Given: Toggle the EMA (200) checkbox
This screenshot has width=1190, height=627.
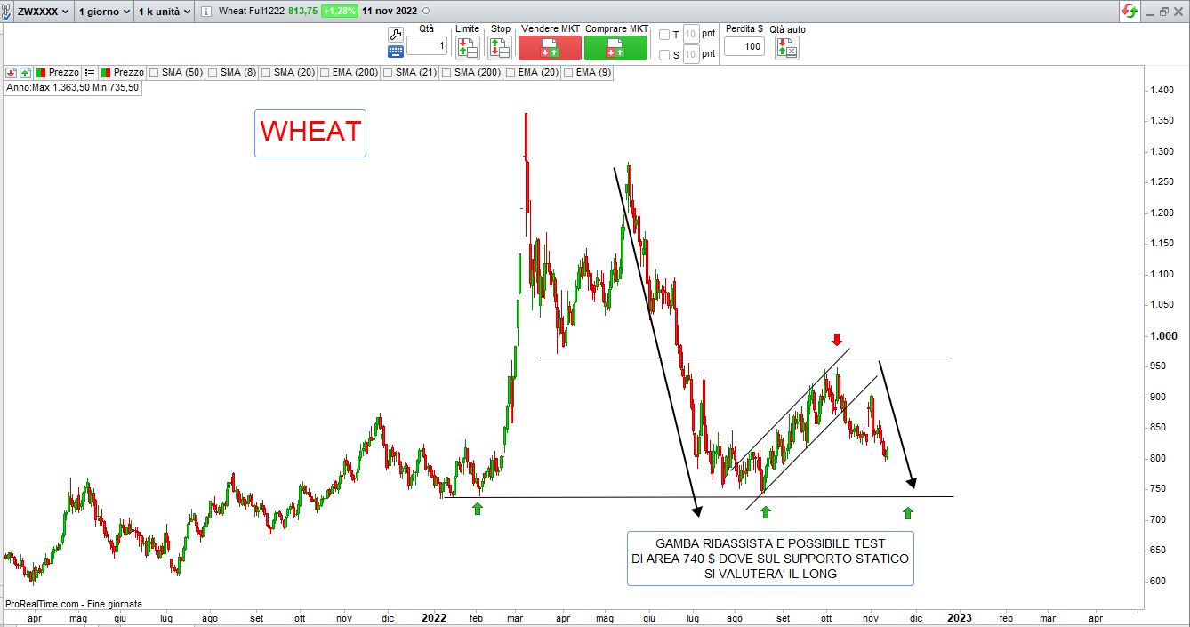Looking at the screenshot, I should coord(326,72).
